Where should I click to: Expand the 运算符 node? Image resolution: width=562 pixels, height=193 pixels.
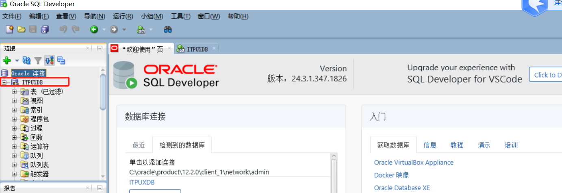15,146
